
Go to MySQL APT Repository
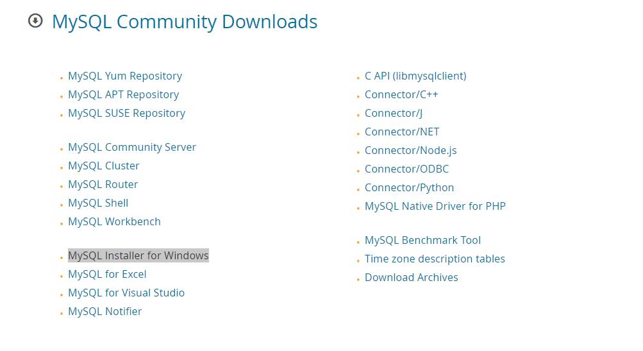click(124, 94)
